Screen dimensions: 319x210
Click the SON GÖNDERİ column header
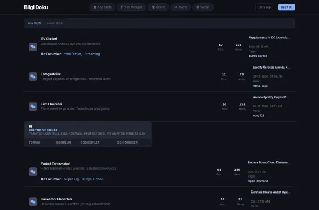coord(128,142)
